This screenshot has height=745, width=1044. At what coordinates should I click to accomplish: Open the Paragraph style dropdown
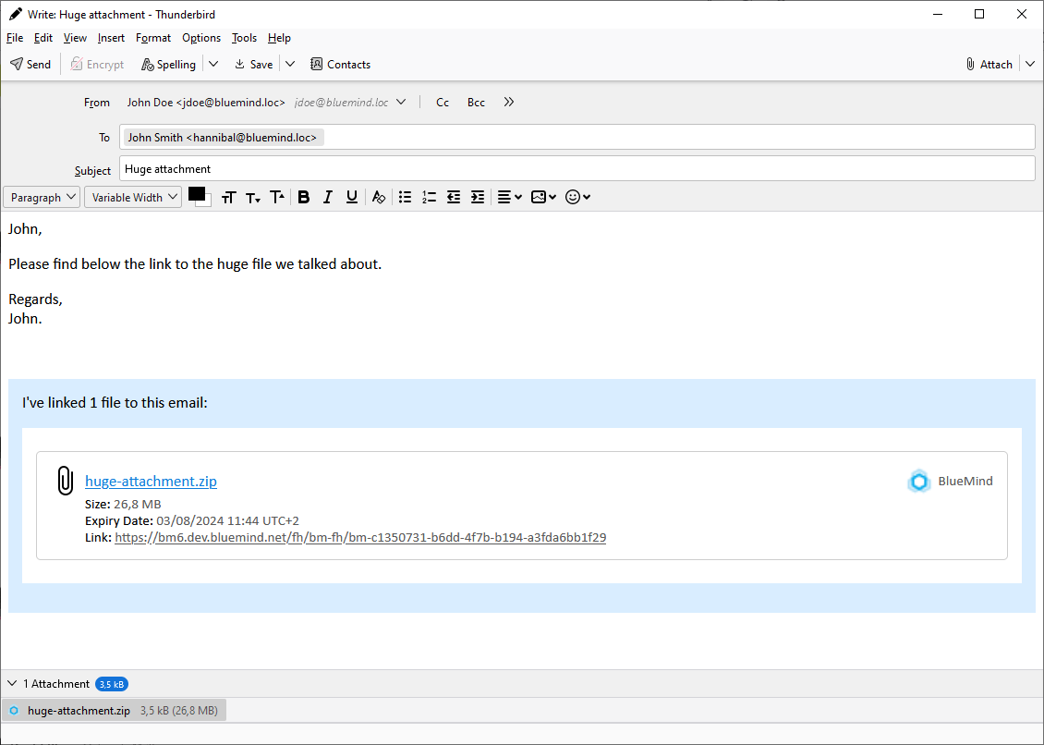click(42, 197)
